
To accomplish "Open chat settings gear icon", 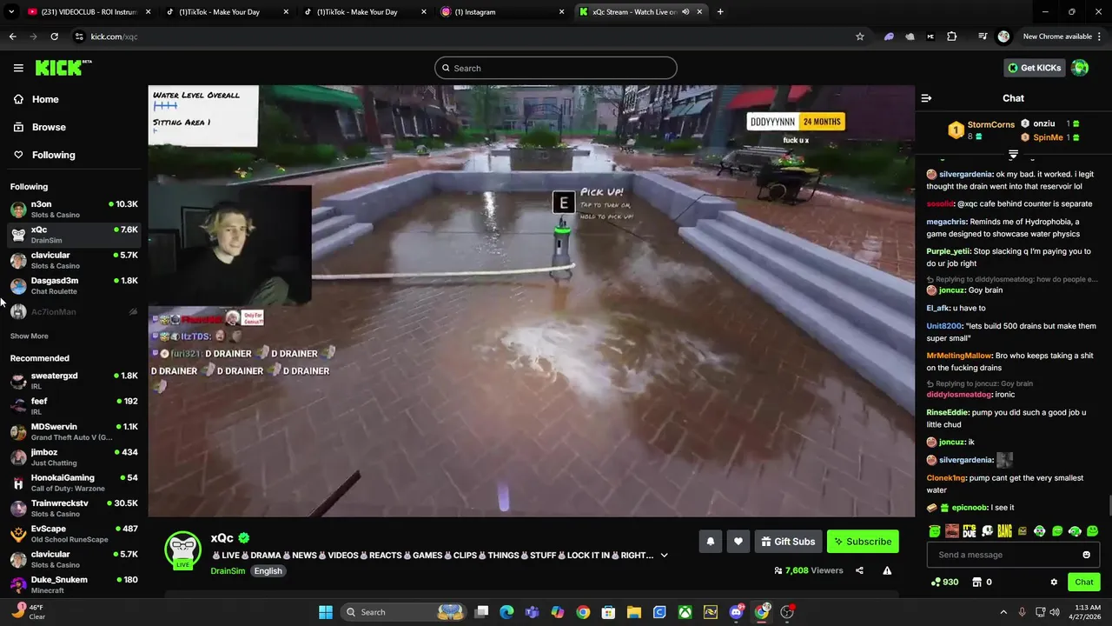I will point(1054,582).
